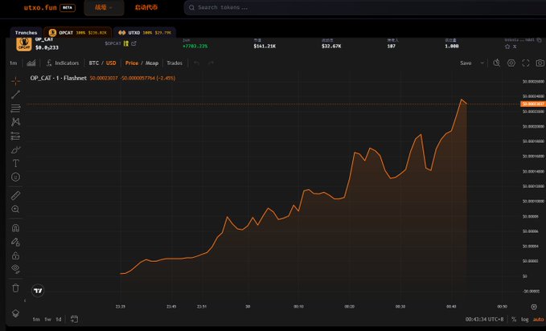Image resolution: width=546 pixels, height=331 pixels.
Task: Select the 1m range at bottom bar
Action: 36,319
